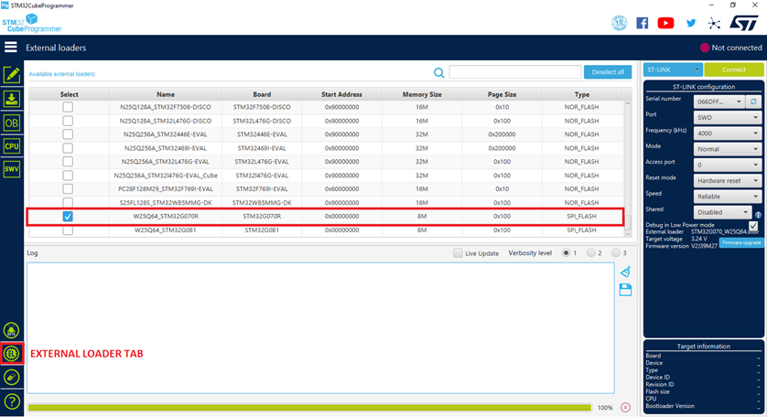The image size is (767, 417).
Task: Open the SWV viewer tab
Action: pos(12,169)
